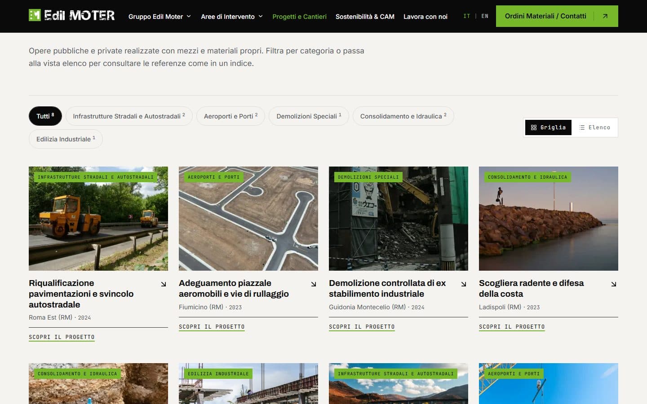Click the Edilizia Industriale photo tag
Screen dimensions: 647x404
(x=218, y=373)
